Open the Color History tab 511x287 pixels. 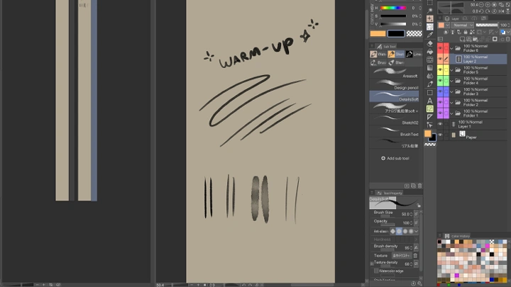point(458,236)
